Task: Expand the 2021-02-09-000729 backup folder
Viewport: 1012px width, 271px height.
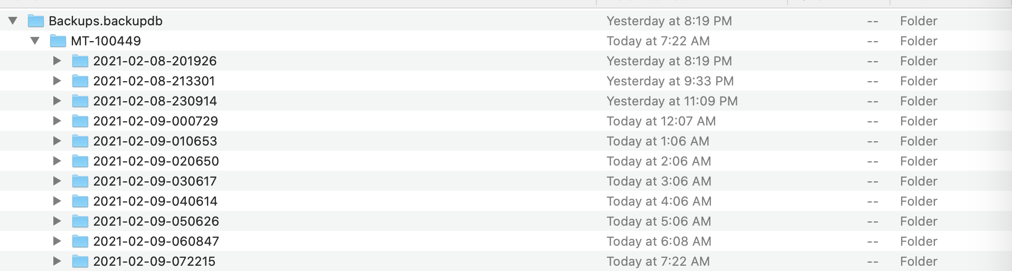Action: click(x=57, y=121)
